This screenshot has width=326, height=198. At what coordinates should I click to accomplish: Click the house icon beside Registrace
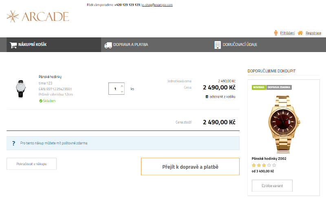click(300, 33)
